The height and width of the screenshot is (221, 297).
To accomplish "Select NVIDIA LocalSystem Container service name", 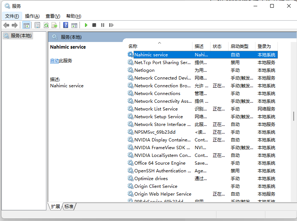I will [163, 155].
